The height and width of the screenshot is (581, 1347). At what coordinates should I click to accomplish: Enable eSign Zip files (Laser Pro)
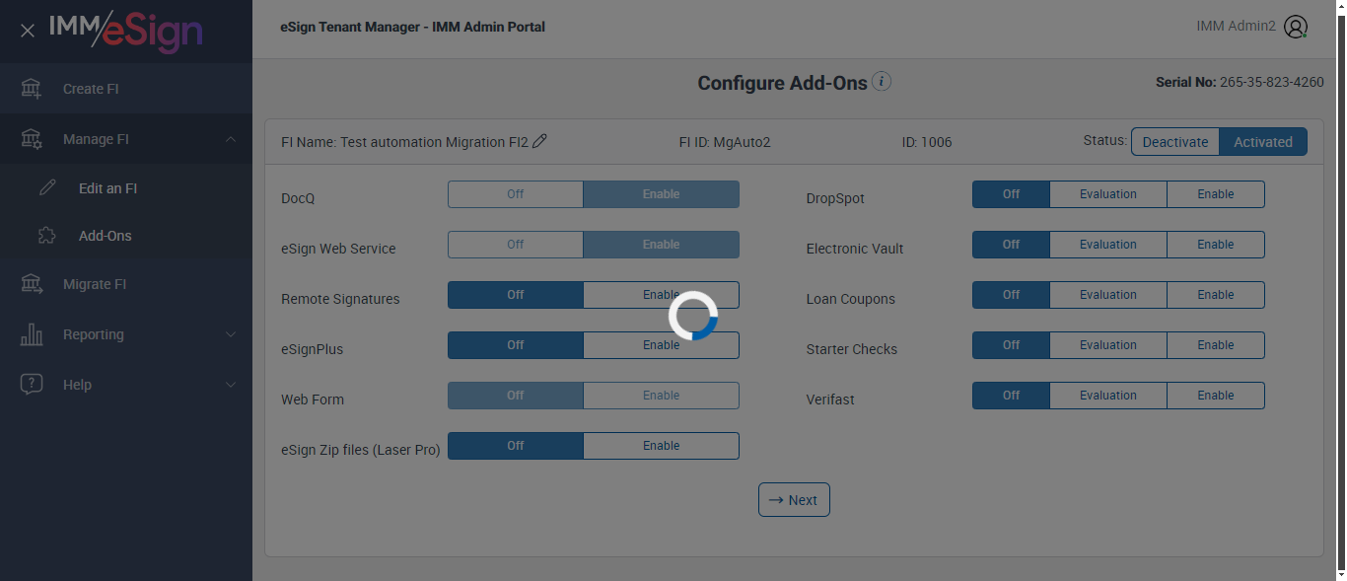tap(661, 446)
